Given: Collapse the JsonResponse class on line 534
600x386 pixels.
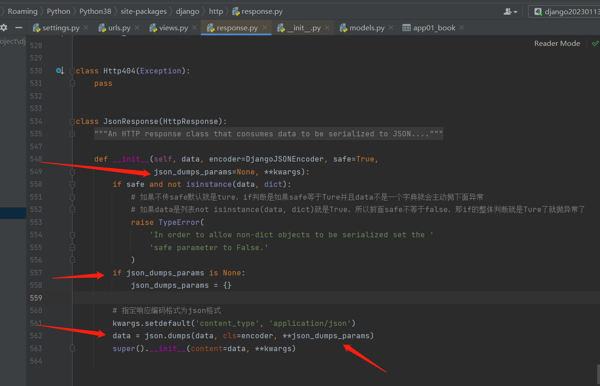Looking at the screenshot, I should coord(72,122).
